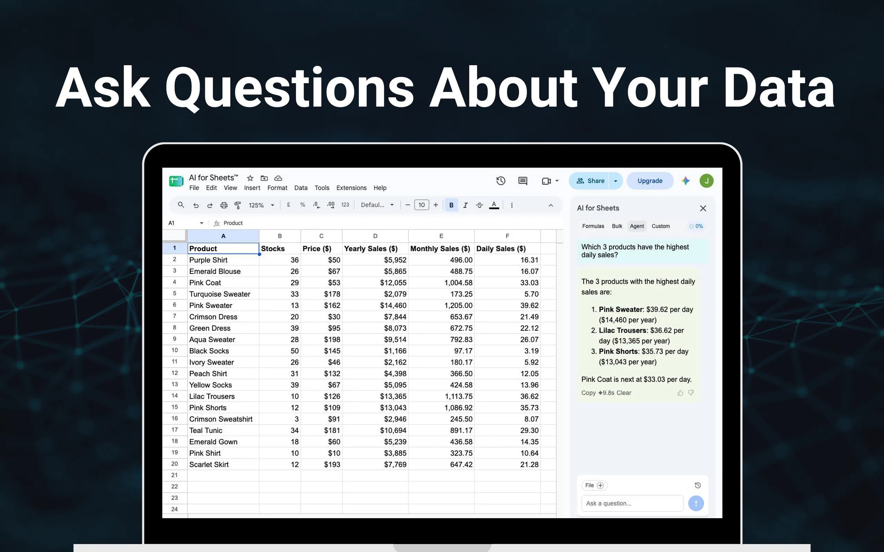Click the Upgrade button
The image size is (884, 552).
(x=650, y=181)
